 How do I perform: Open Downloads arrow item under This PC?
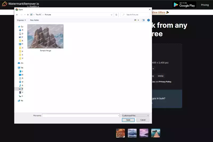[21, 82]
